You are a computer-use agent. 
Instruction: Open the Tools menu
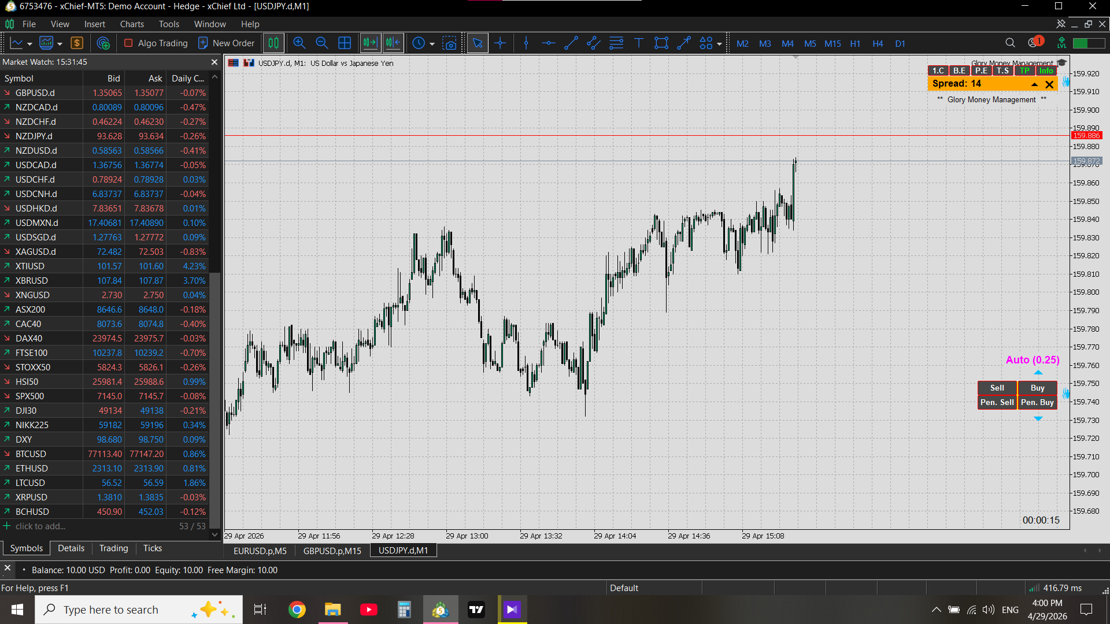[169, 24]
